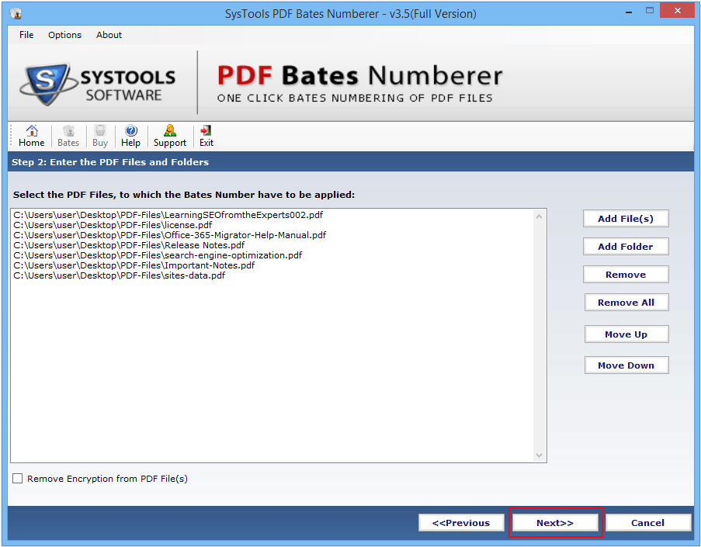Screen dimensions: 701x547
Task: Click the Add File(s) button
Action: (626, 219)
